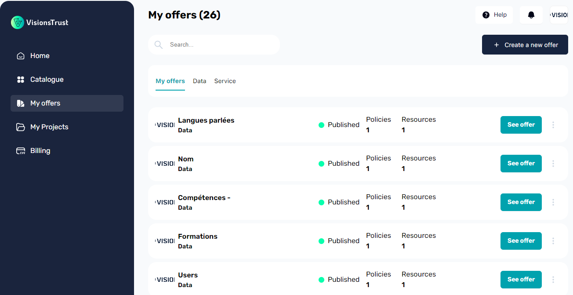Open options menu for Langues parlées

click(553, 125)
